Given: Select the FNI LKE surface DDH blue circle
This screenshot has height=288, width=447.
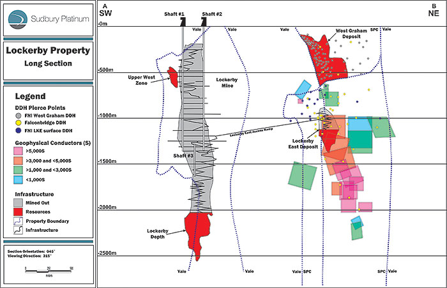Looking at the screenshot, I should point(19,131).
